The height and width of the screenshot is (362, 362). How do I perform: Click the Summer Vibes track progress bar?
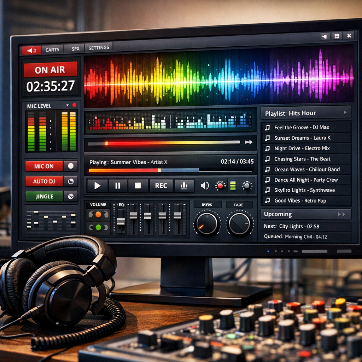tap(170, 170)
